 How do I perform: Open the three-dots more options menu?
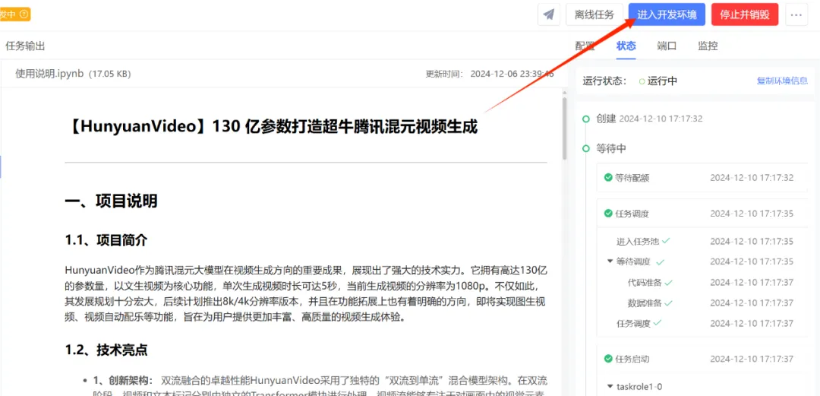coord(796,14)
